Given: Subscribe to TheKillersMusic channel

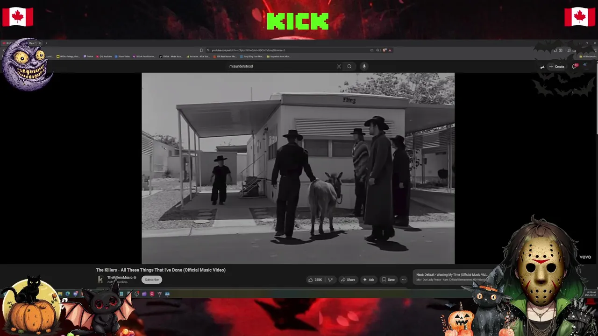Looking at the screenshot, I should tap(152, 280).
